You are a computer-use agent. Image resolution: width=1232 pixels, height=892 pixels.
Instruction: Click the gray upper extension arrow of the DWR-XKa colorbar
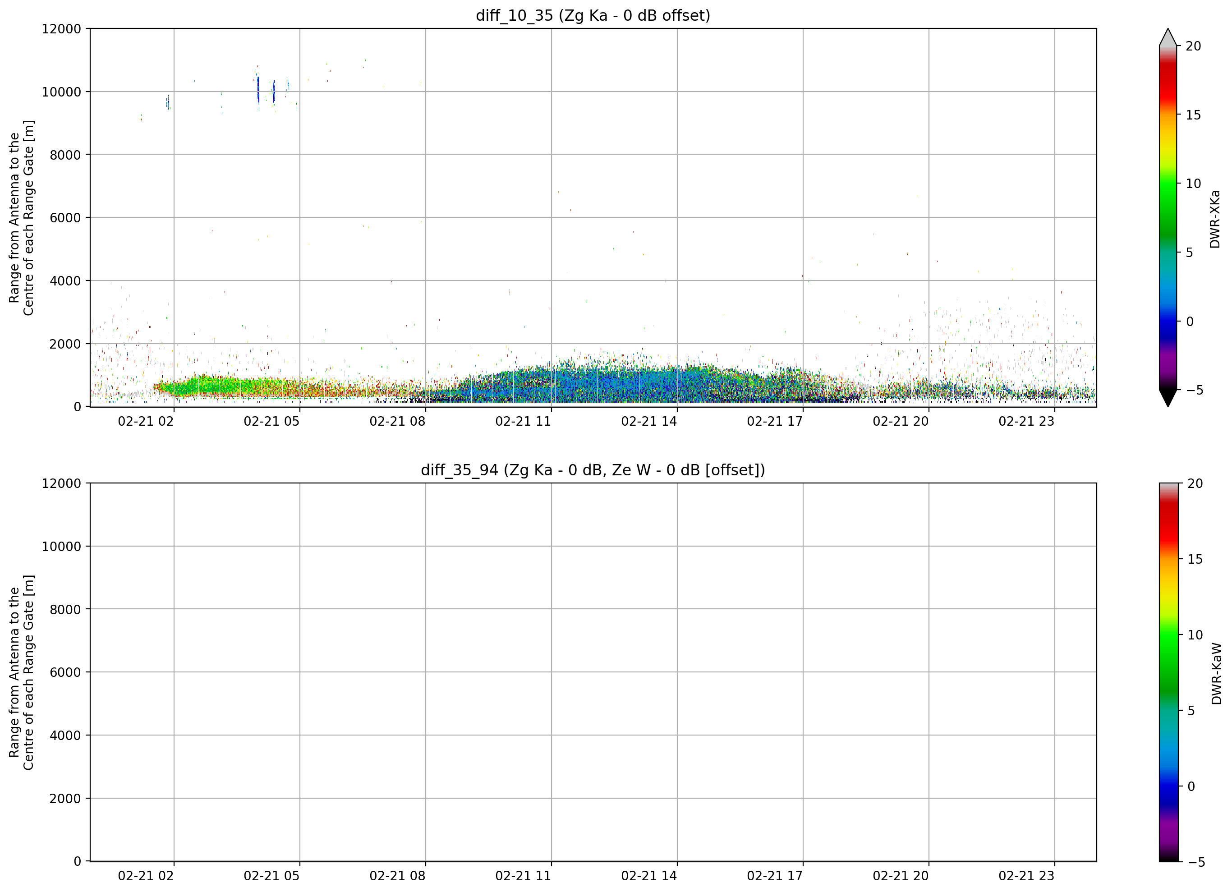pos(1168,37)
